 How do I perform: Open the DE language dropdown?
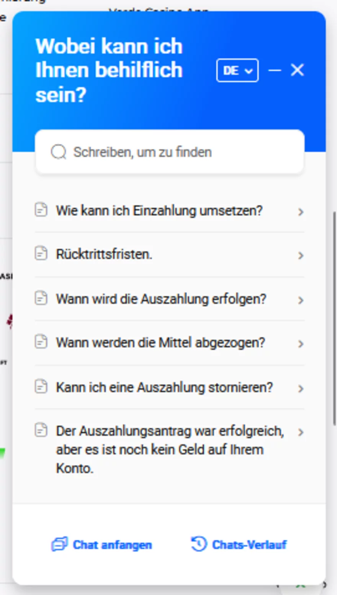[x=237, y=71]
